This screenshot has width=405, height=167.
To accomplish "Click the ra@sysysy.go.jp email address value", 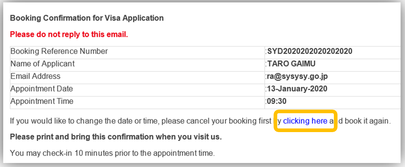I will tap(297, 76).
